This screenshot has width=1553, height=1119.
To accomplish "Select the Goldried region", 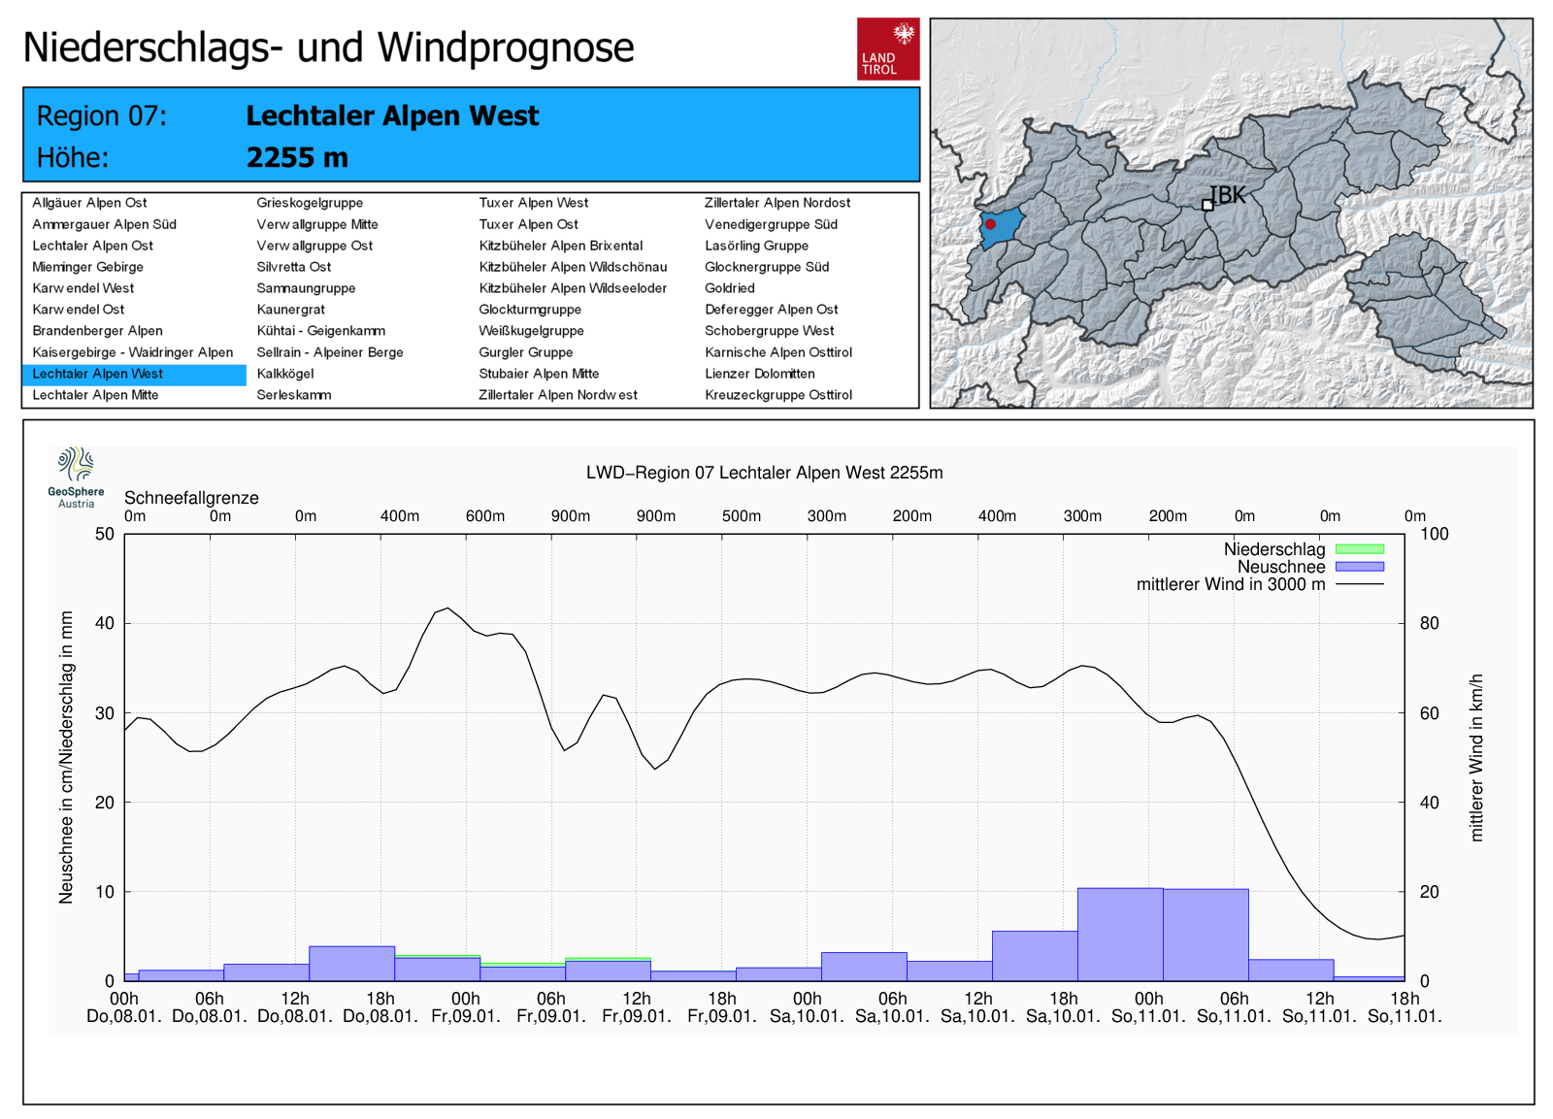I will pyautogui.click(x=730, y=288).
